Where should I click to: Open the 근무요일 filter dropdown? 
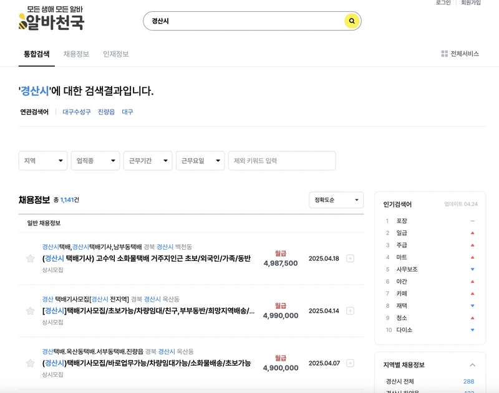200,161
